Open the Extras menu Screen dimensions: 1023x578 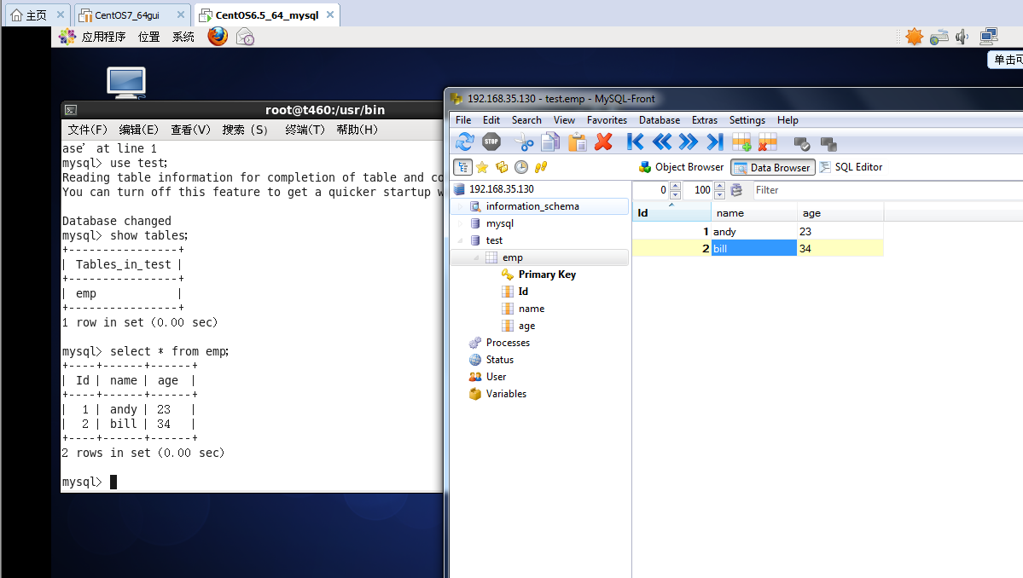click(705, 120)
